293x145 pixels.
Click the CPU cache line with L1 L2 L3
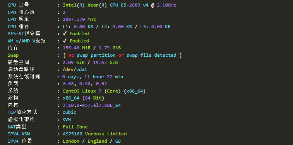click(x=117, y=27)
